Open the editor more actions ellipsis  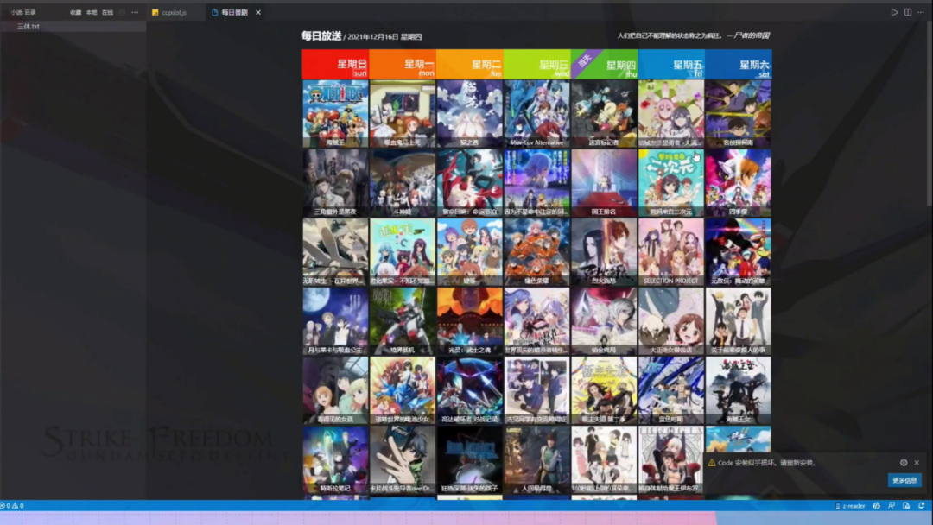coord(921,12)
